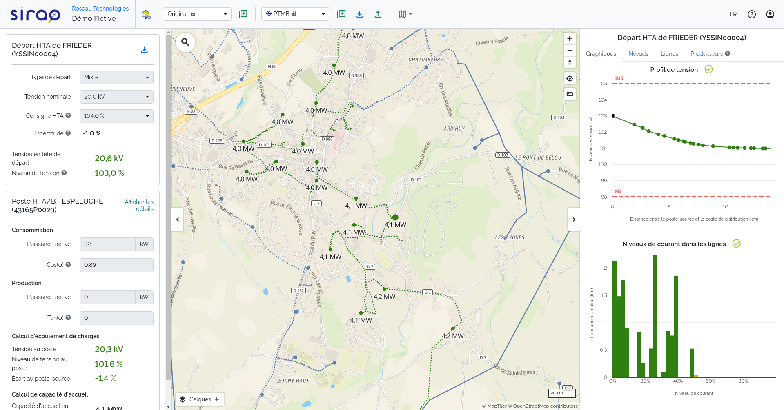Click the Tan(φ) input field

tap(116, 318)
